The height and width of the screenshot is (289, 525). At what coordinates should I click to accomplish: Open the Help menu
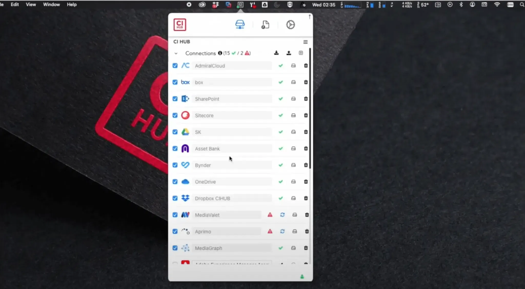tap(72, 5)
